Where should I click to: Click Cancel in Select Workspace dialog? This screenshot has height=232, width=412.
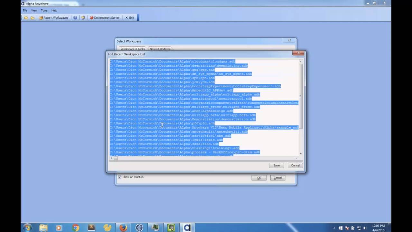(x=278, y=178)
